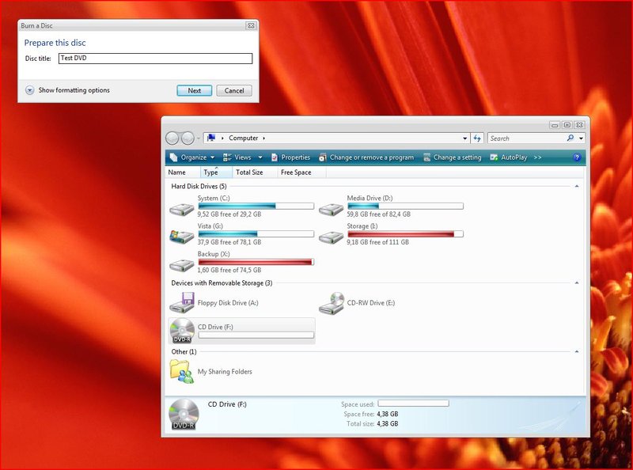
Task: Click the Cancel button in Burn a Disc
Action: (234, 91)
